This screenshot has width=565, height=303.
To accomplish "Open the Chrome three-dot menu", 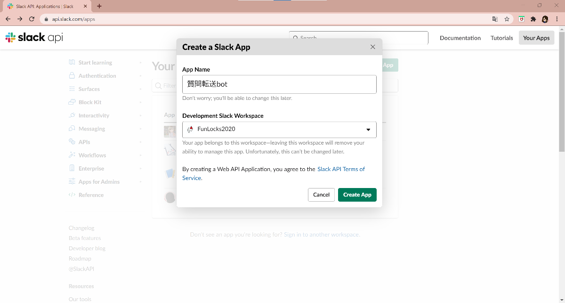I will point(557,19).
